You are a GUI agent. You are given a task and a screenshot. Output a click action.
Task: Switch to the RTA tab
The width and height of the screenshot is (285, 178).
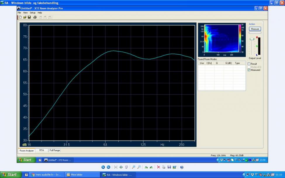pyautogui.click(x=42, y=151)
